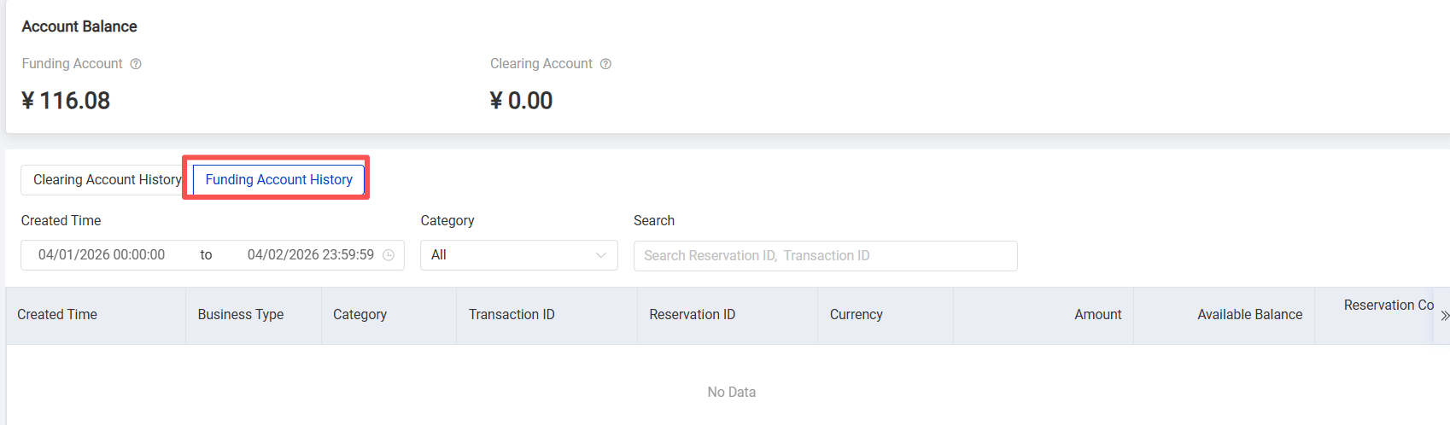Screen dimensions: 1450x425
Task: Click the Category column header in table
Action: coord(360,315)
